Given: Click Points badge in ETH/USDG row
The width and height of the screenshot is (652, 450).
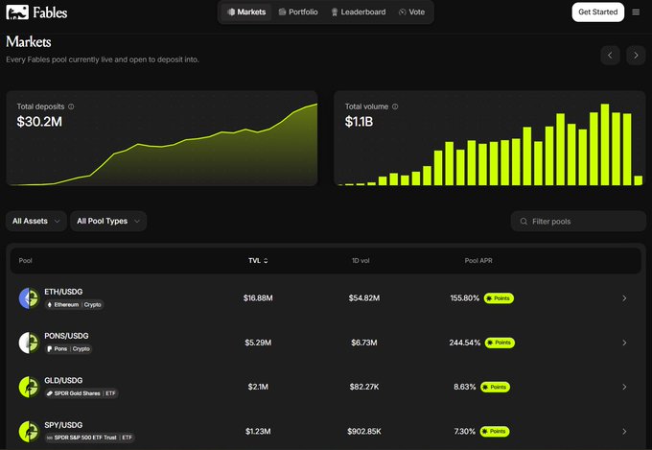Looking at the screenshot, I should coord(499,298).
